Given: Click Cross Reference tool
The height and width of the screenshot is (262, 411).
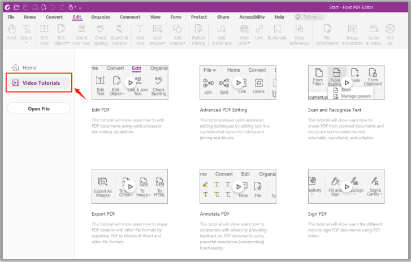Looking at the screenshot, I should point(299,35).
